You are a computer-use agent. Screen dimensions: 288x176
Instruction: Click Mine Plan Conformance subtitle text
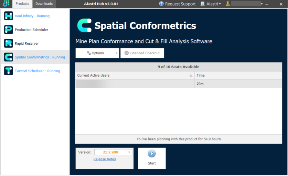point(144,41)
